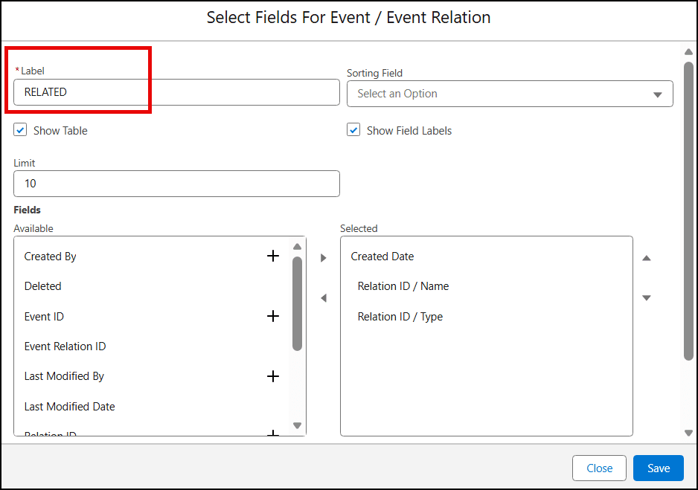Image resolution: width=698 pixels, height=490 pixels.
Task: Choose Event Relation ID in Available list
Action: click(x=65, y=346)
